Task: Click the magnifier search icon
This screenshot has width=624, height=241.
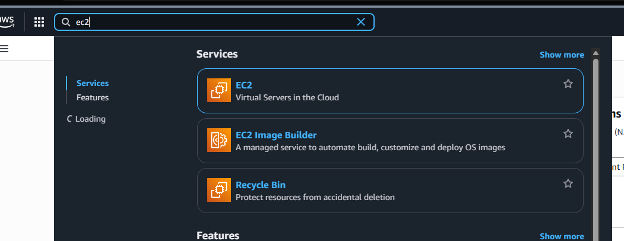Action: click(66, 22)
